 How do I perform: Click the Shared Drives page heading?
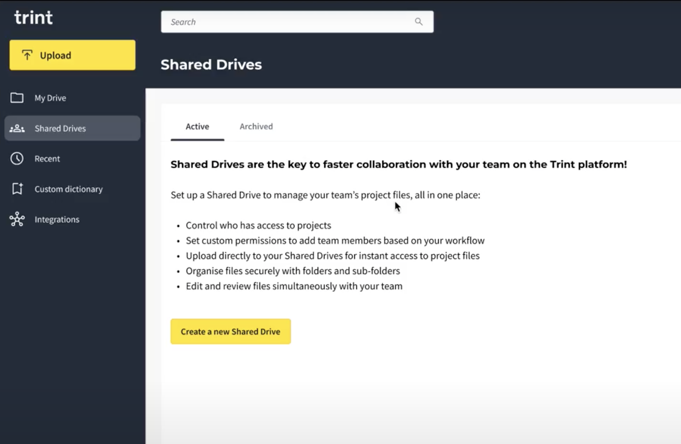[x=211, y=65]
